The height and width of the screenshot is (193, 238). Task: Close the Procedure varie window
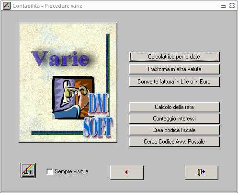pos(232,6)
